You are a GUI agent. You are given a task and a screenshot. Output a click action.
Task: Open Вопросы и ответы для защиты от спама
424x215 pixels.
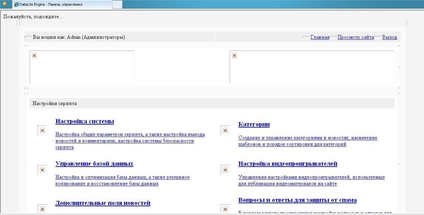tap(297, 201)
